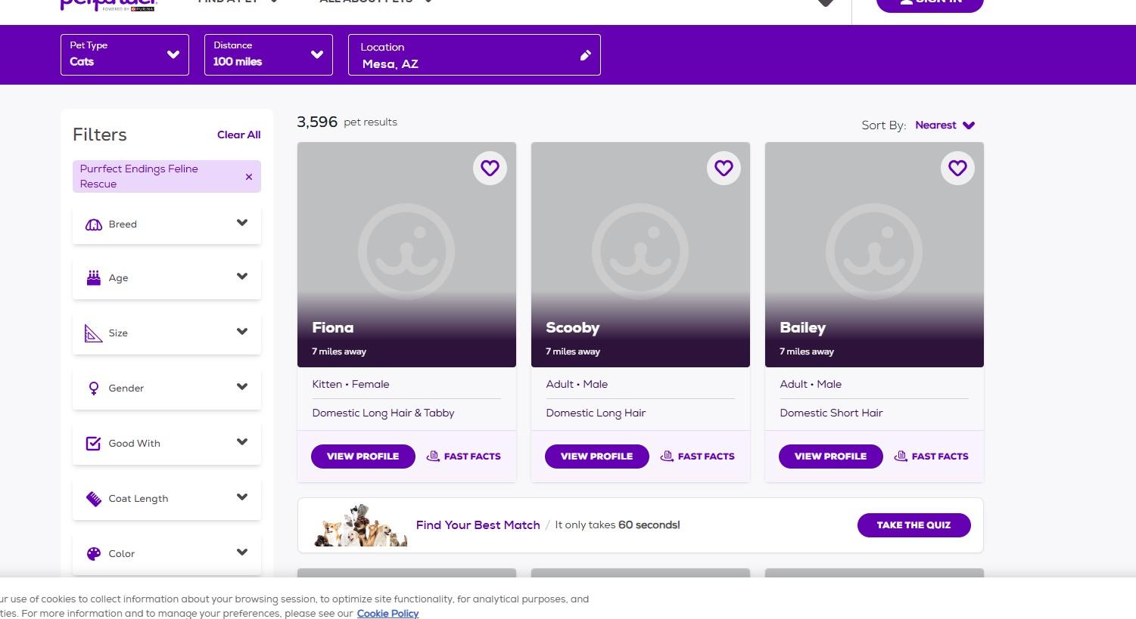The width and height of the screenshot is (1136, 619).
Task: View Fiona's profile
Action: tap(363, 457)
